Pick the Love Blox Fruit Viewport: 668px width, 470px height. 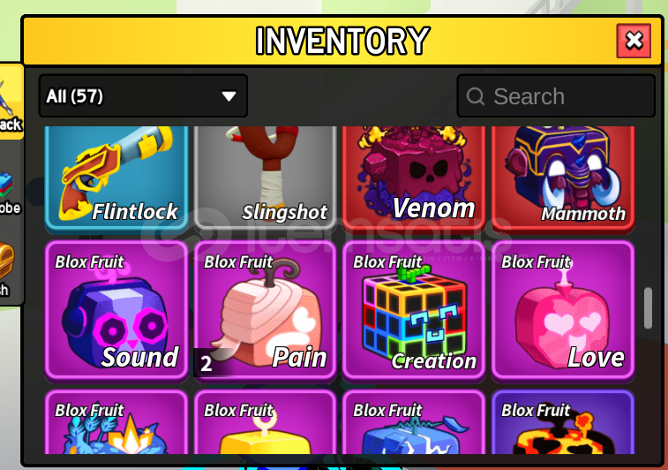(x=563, y=309)
